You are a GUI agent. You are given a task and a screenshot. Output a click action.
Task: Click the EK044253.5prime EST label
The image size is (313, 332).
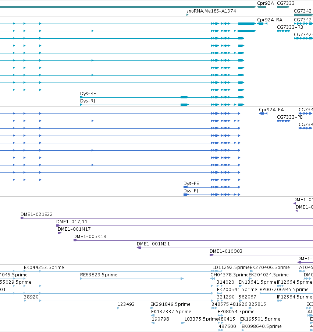[44, 268]
